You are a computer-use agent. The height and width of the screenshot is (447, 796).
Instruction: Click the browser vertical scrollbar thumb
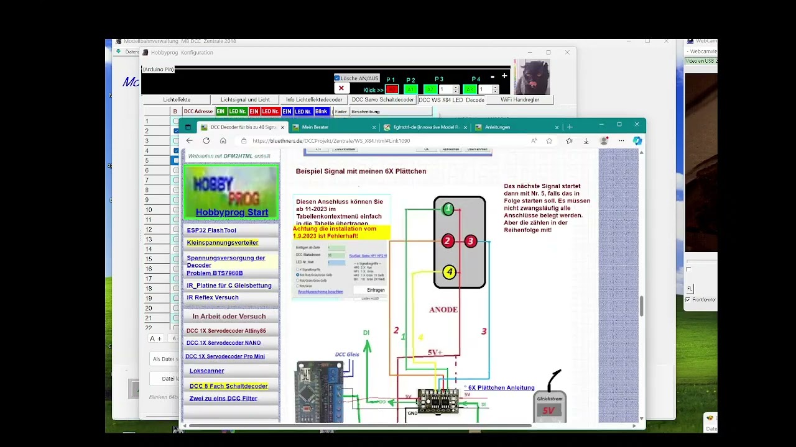(x=641, y=306)
